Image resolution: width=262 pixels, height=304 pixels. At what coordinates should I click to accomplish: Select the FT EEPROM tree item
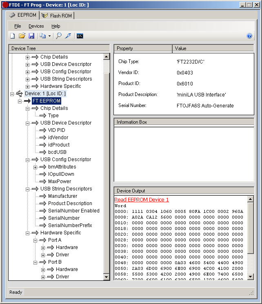tap(47, 101)
